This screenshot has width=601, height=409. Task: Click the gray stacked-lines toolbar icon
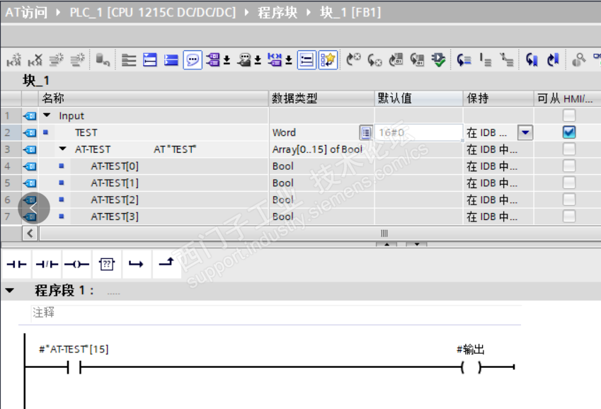click(129, 60)
